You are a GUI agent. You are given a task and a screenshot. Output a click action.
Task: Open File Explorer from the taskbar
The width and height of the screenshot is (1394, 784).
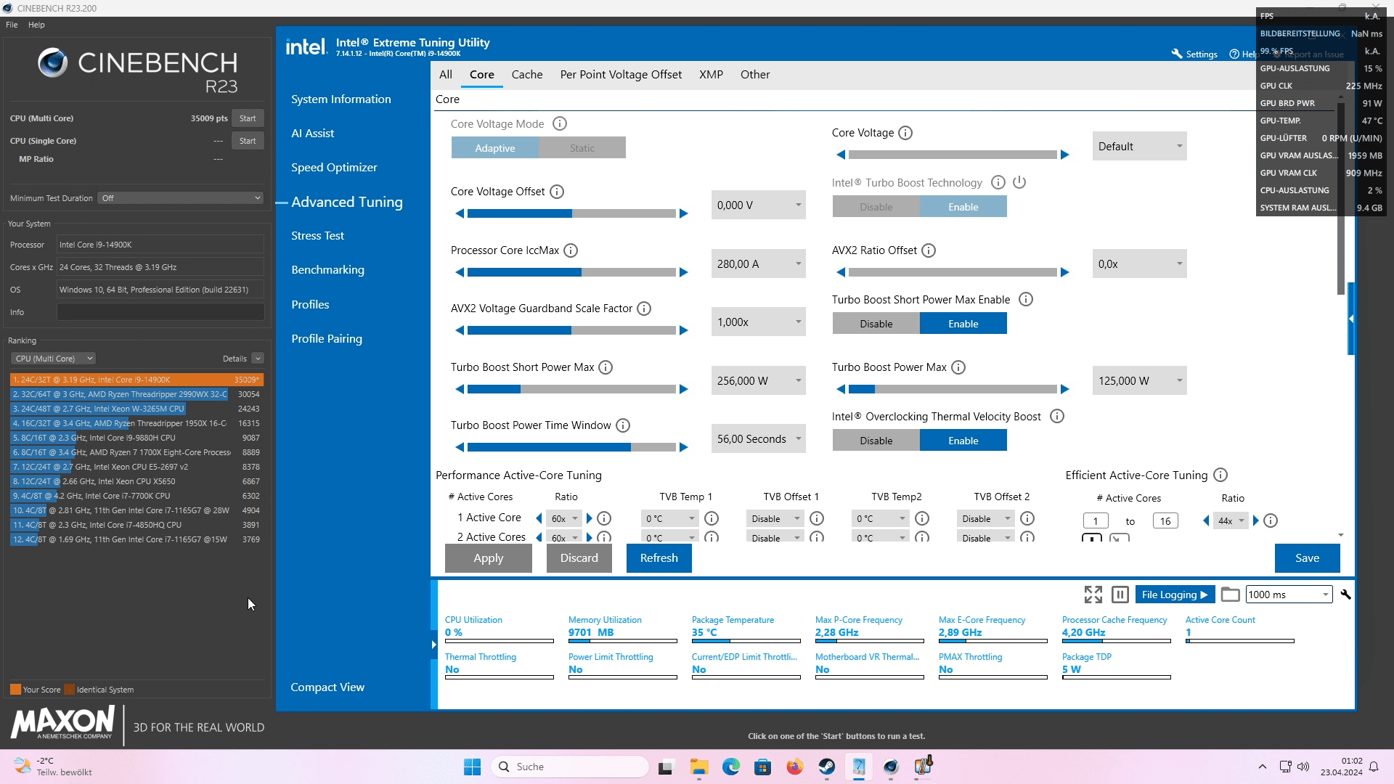[698, 767]
